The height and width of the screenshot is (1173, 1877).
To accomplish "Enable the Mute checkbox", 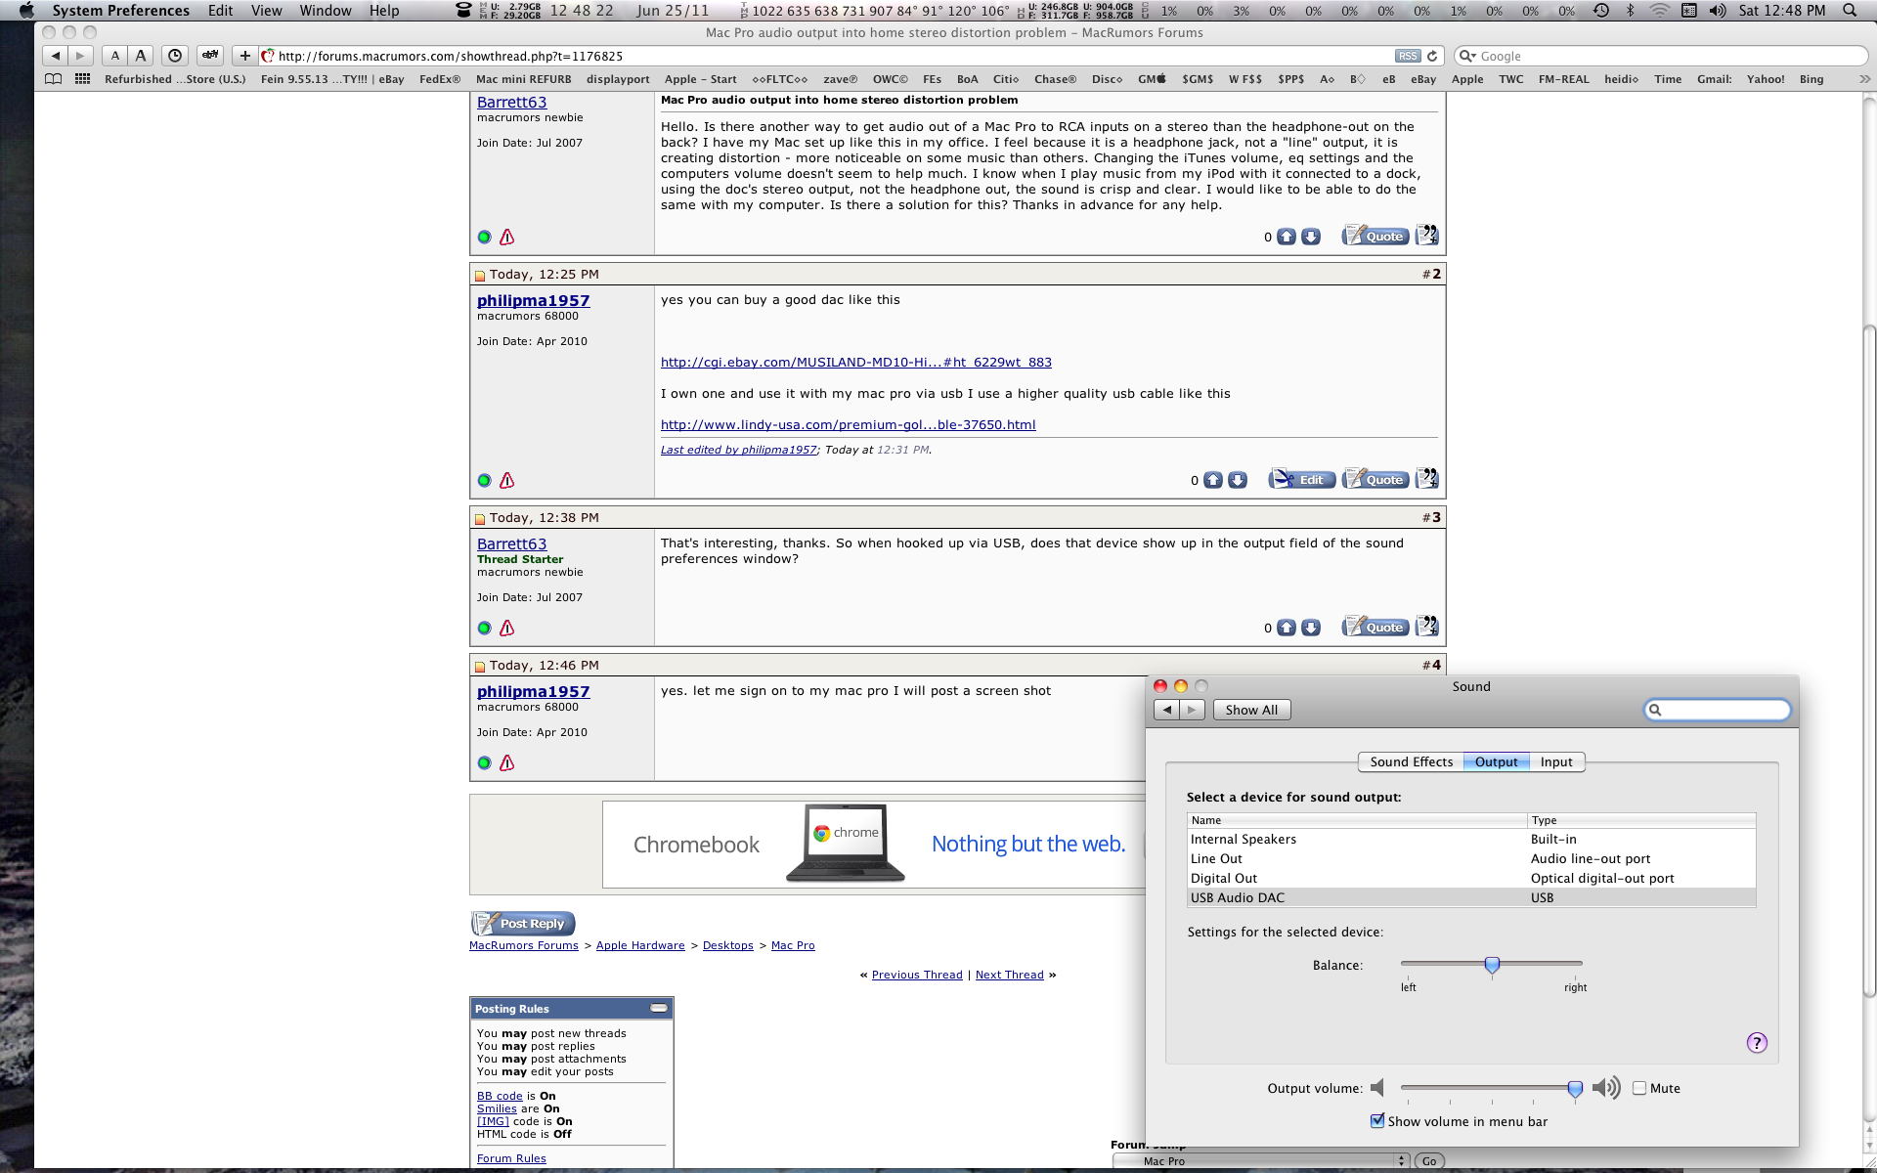I will pos(1639,1088).
